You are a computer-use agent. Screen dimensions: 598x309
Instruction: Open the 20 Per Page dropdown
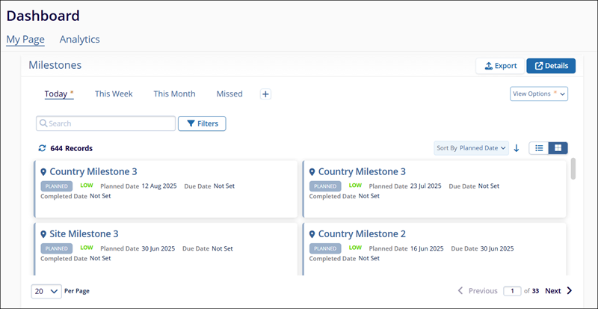(46, 292)
